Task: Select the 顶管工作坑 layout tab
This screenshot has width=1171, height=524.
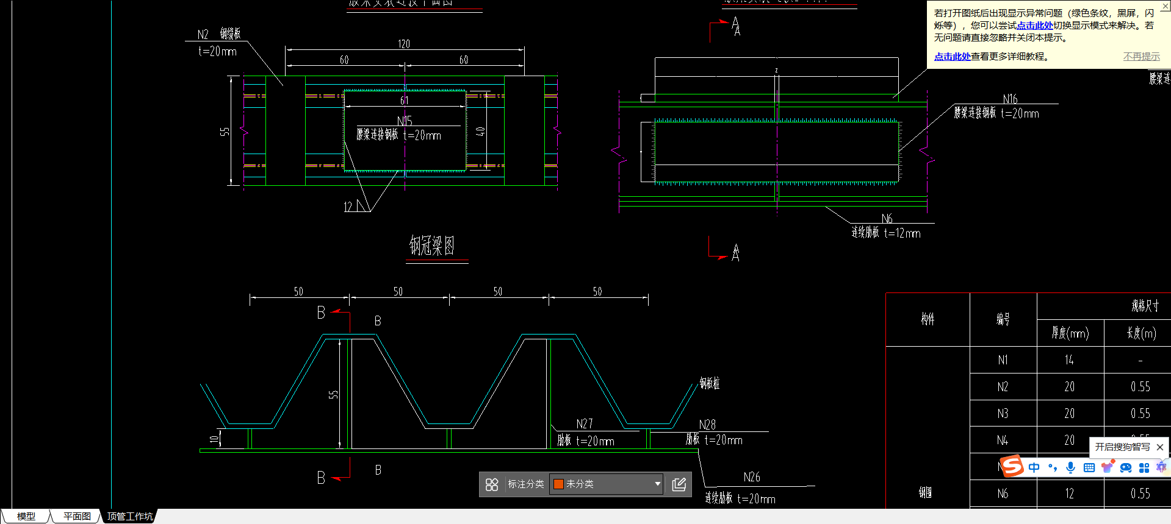Action: (130, 516)
